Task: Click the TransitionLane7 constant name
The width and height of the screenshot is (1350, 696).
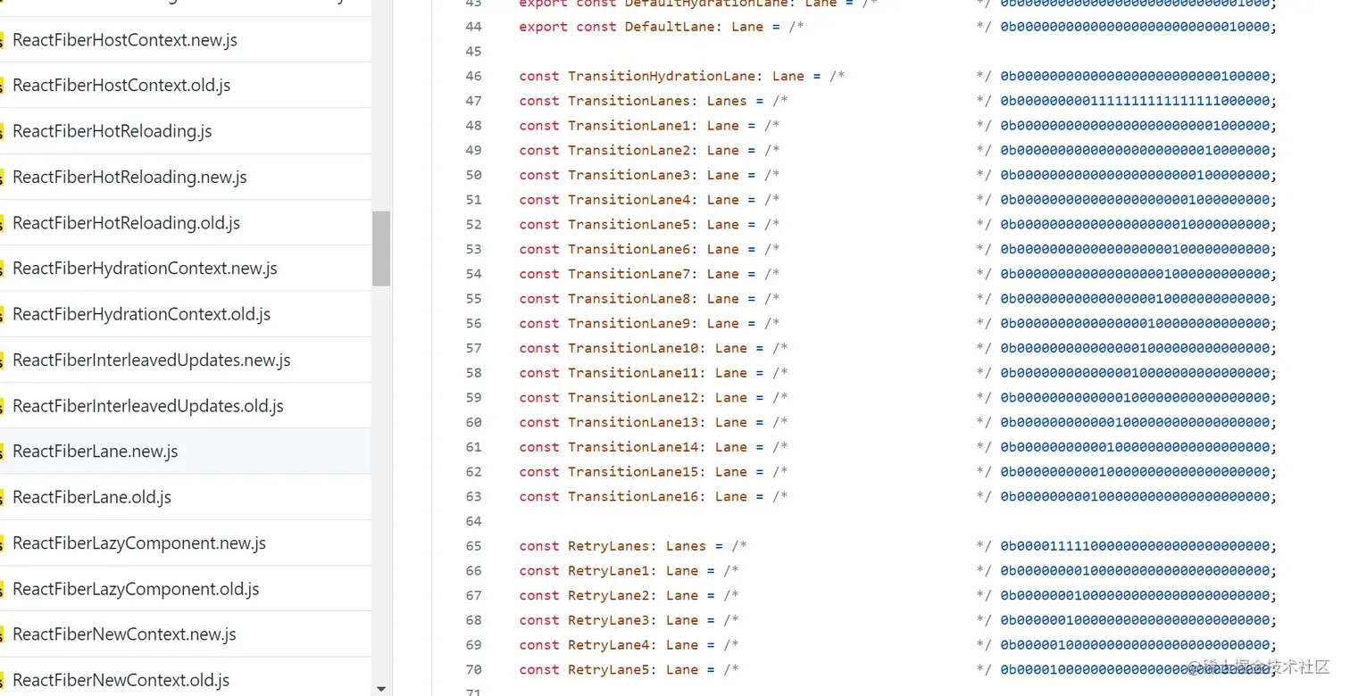Action: pyautogui.click(x=629, y=274)
